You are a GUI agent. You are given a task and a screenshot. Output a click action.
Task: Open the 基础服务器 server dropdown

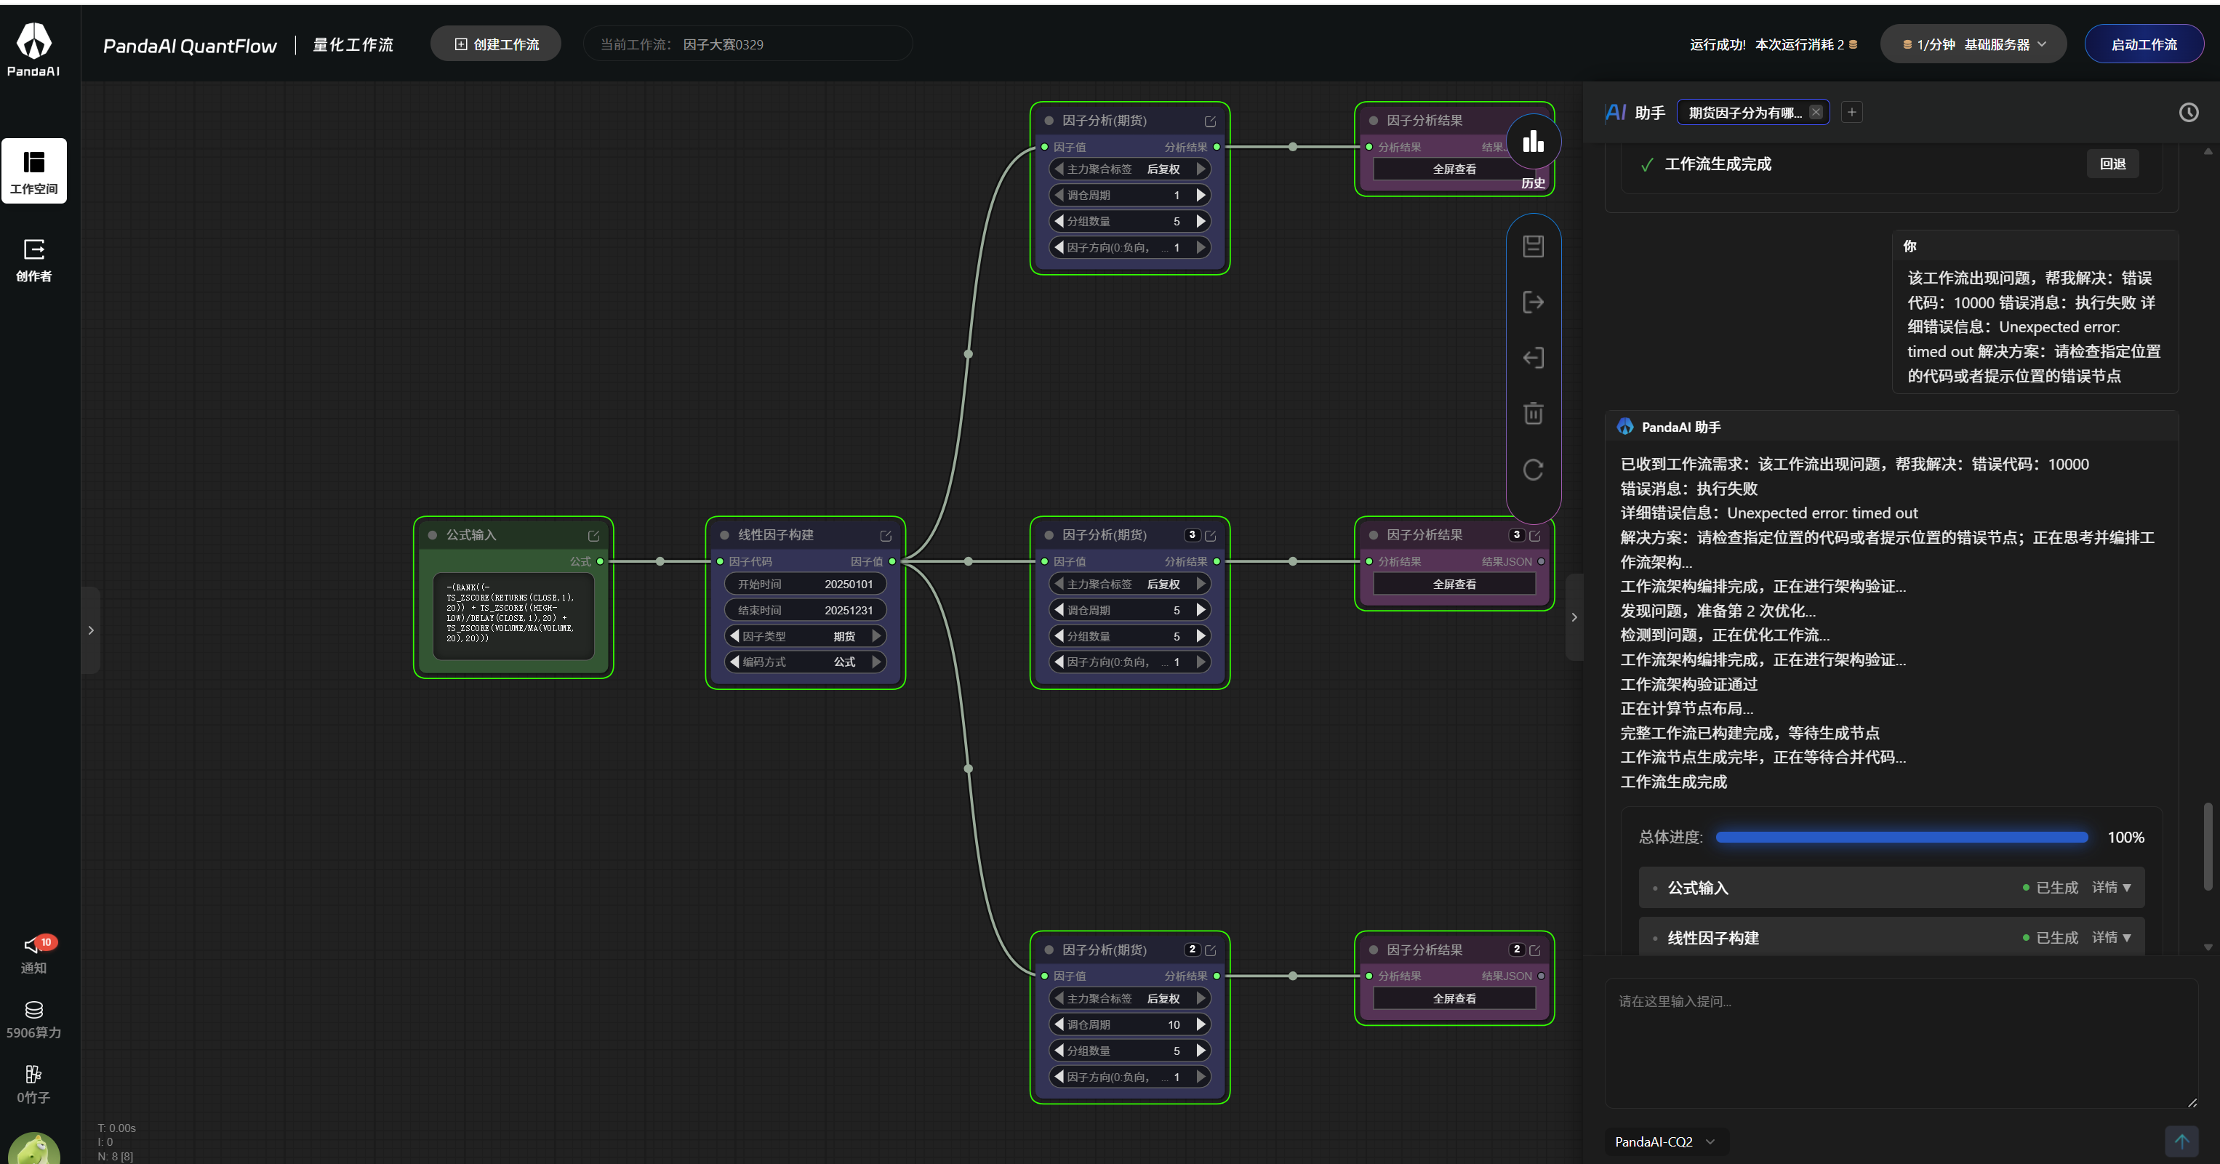point(1975,45)
